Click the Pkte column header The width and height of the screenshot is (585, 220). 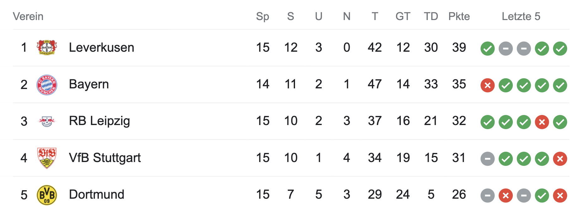[x=459, y=16]
